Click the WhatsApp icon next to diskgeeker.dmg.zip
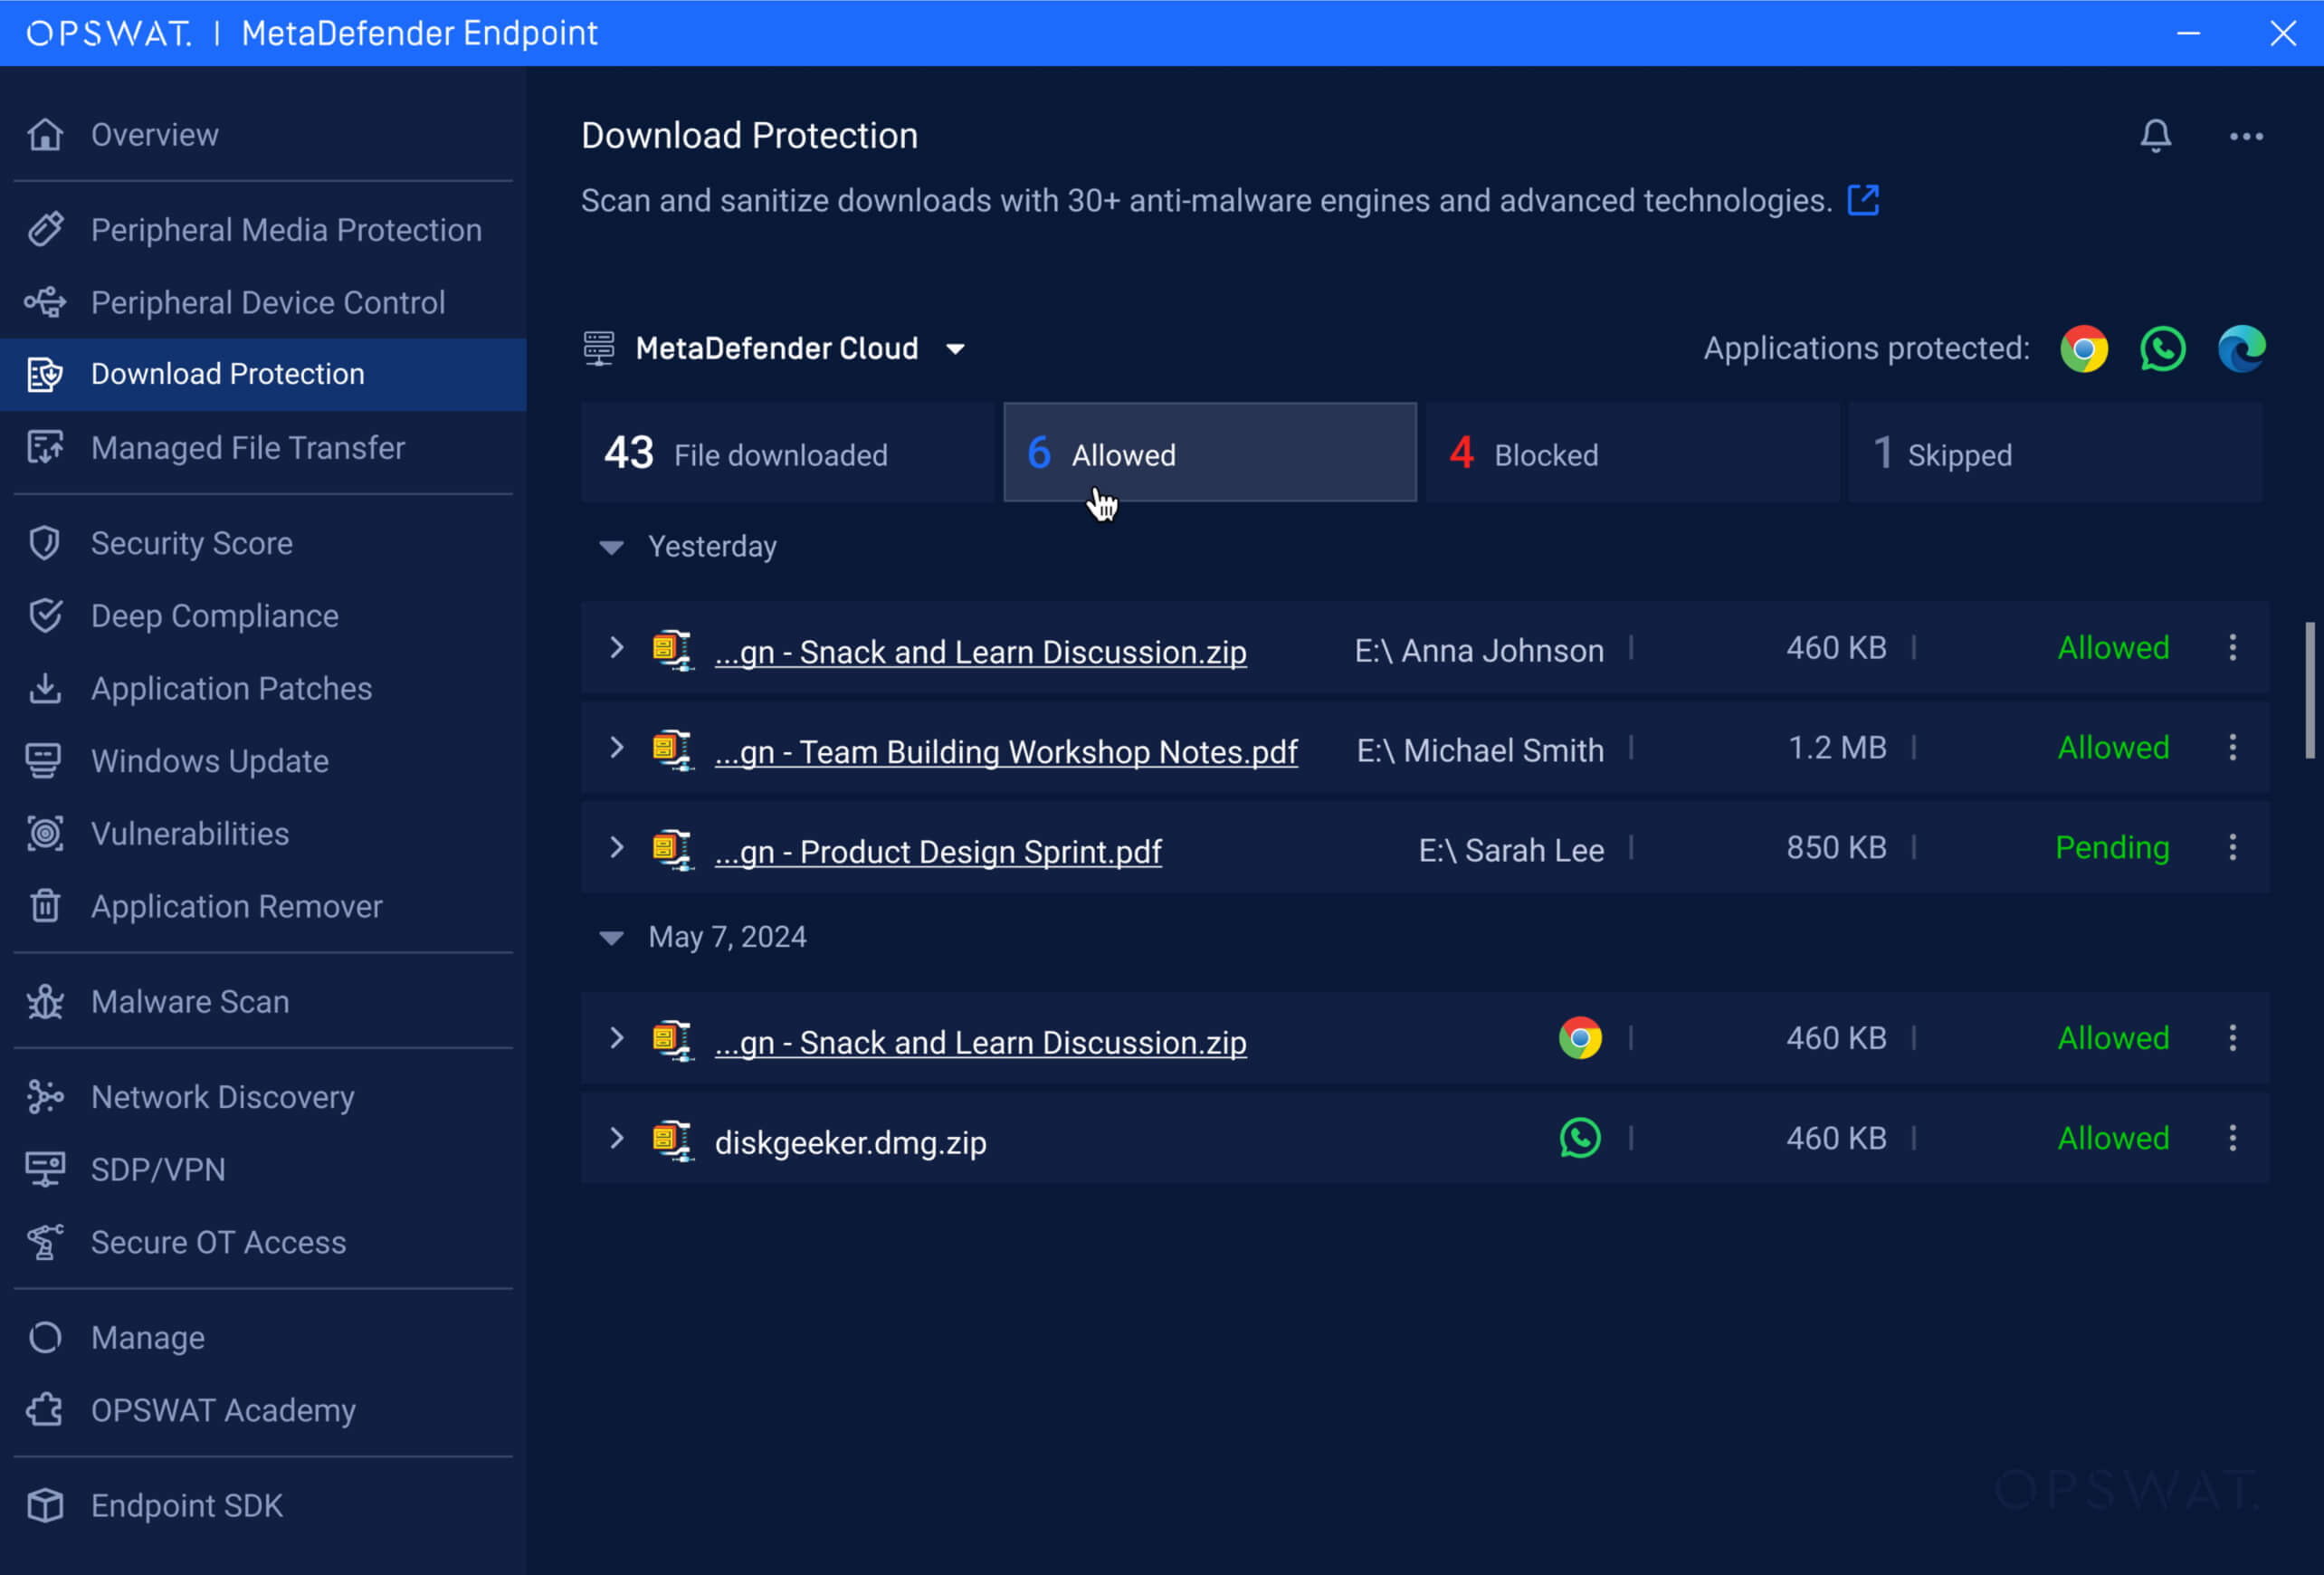This screenshot has width=2324, height=1575. 1579,1138
